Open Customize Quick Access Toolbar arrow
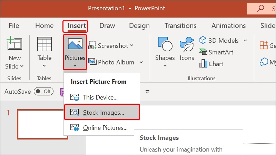 147,92
